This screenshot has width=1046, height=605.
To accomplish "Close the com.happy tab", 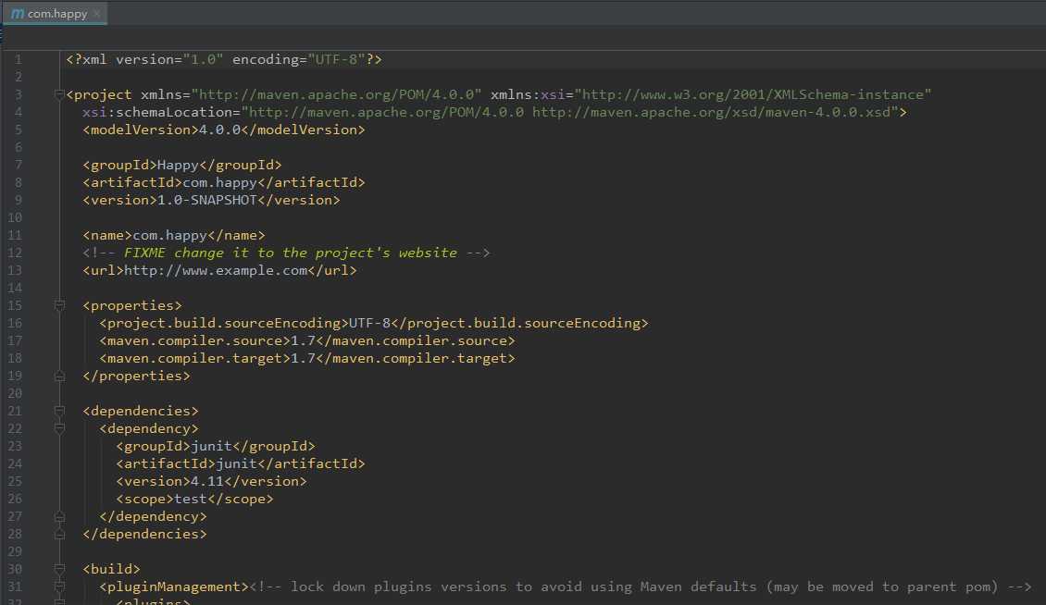I will [97, 13].
